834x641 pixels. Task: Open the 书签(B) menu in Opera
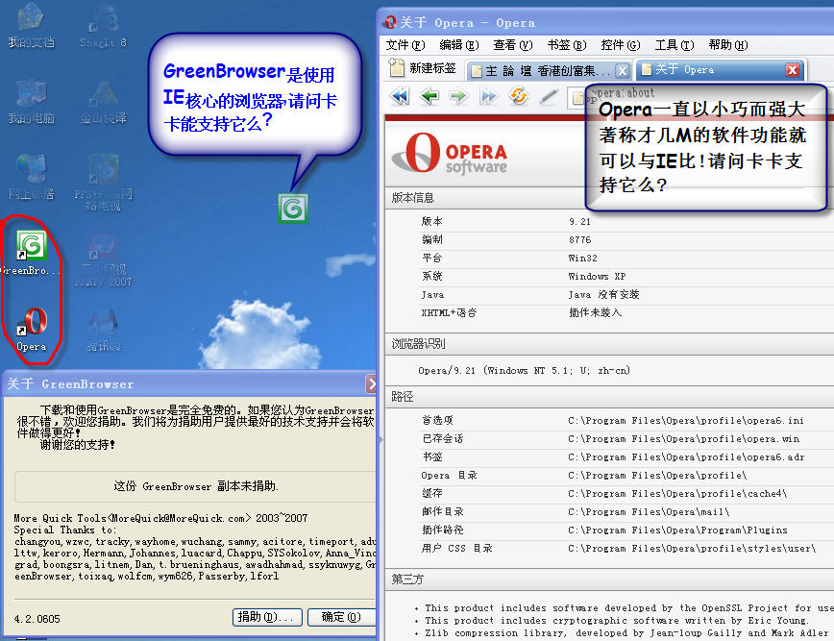click(x=567, y=45)
